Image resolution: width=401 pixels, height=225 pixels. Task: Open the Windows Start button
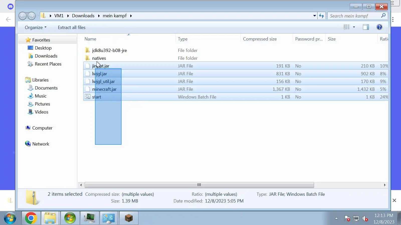(x=10, y=218)
